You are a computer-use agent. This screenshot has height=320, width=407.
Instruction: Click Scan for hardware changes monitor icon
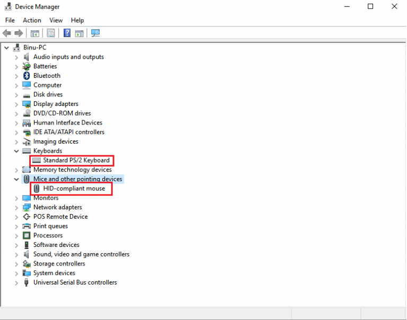tap(95, 33)
